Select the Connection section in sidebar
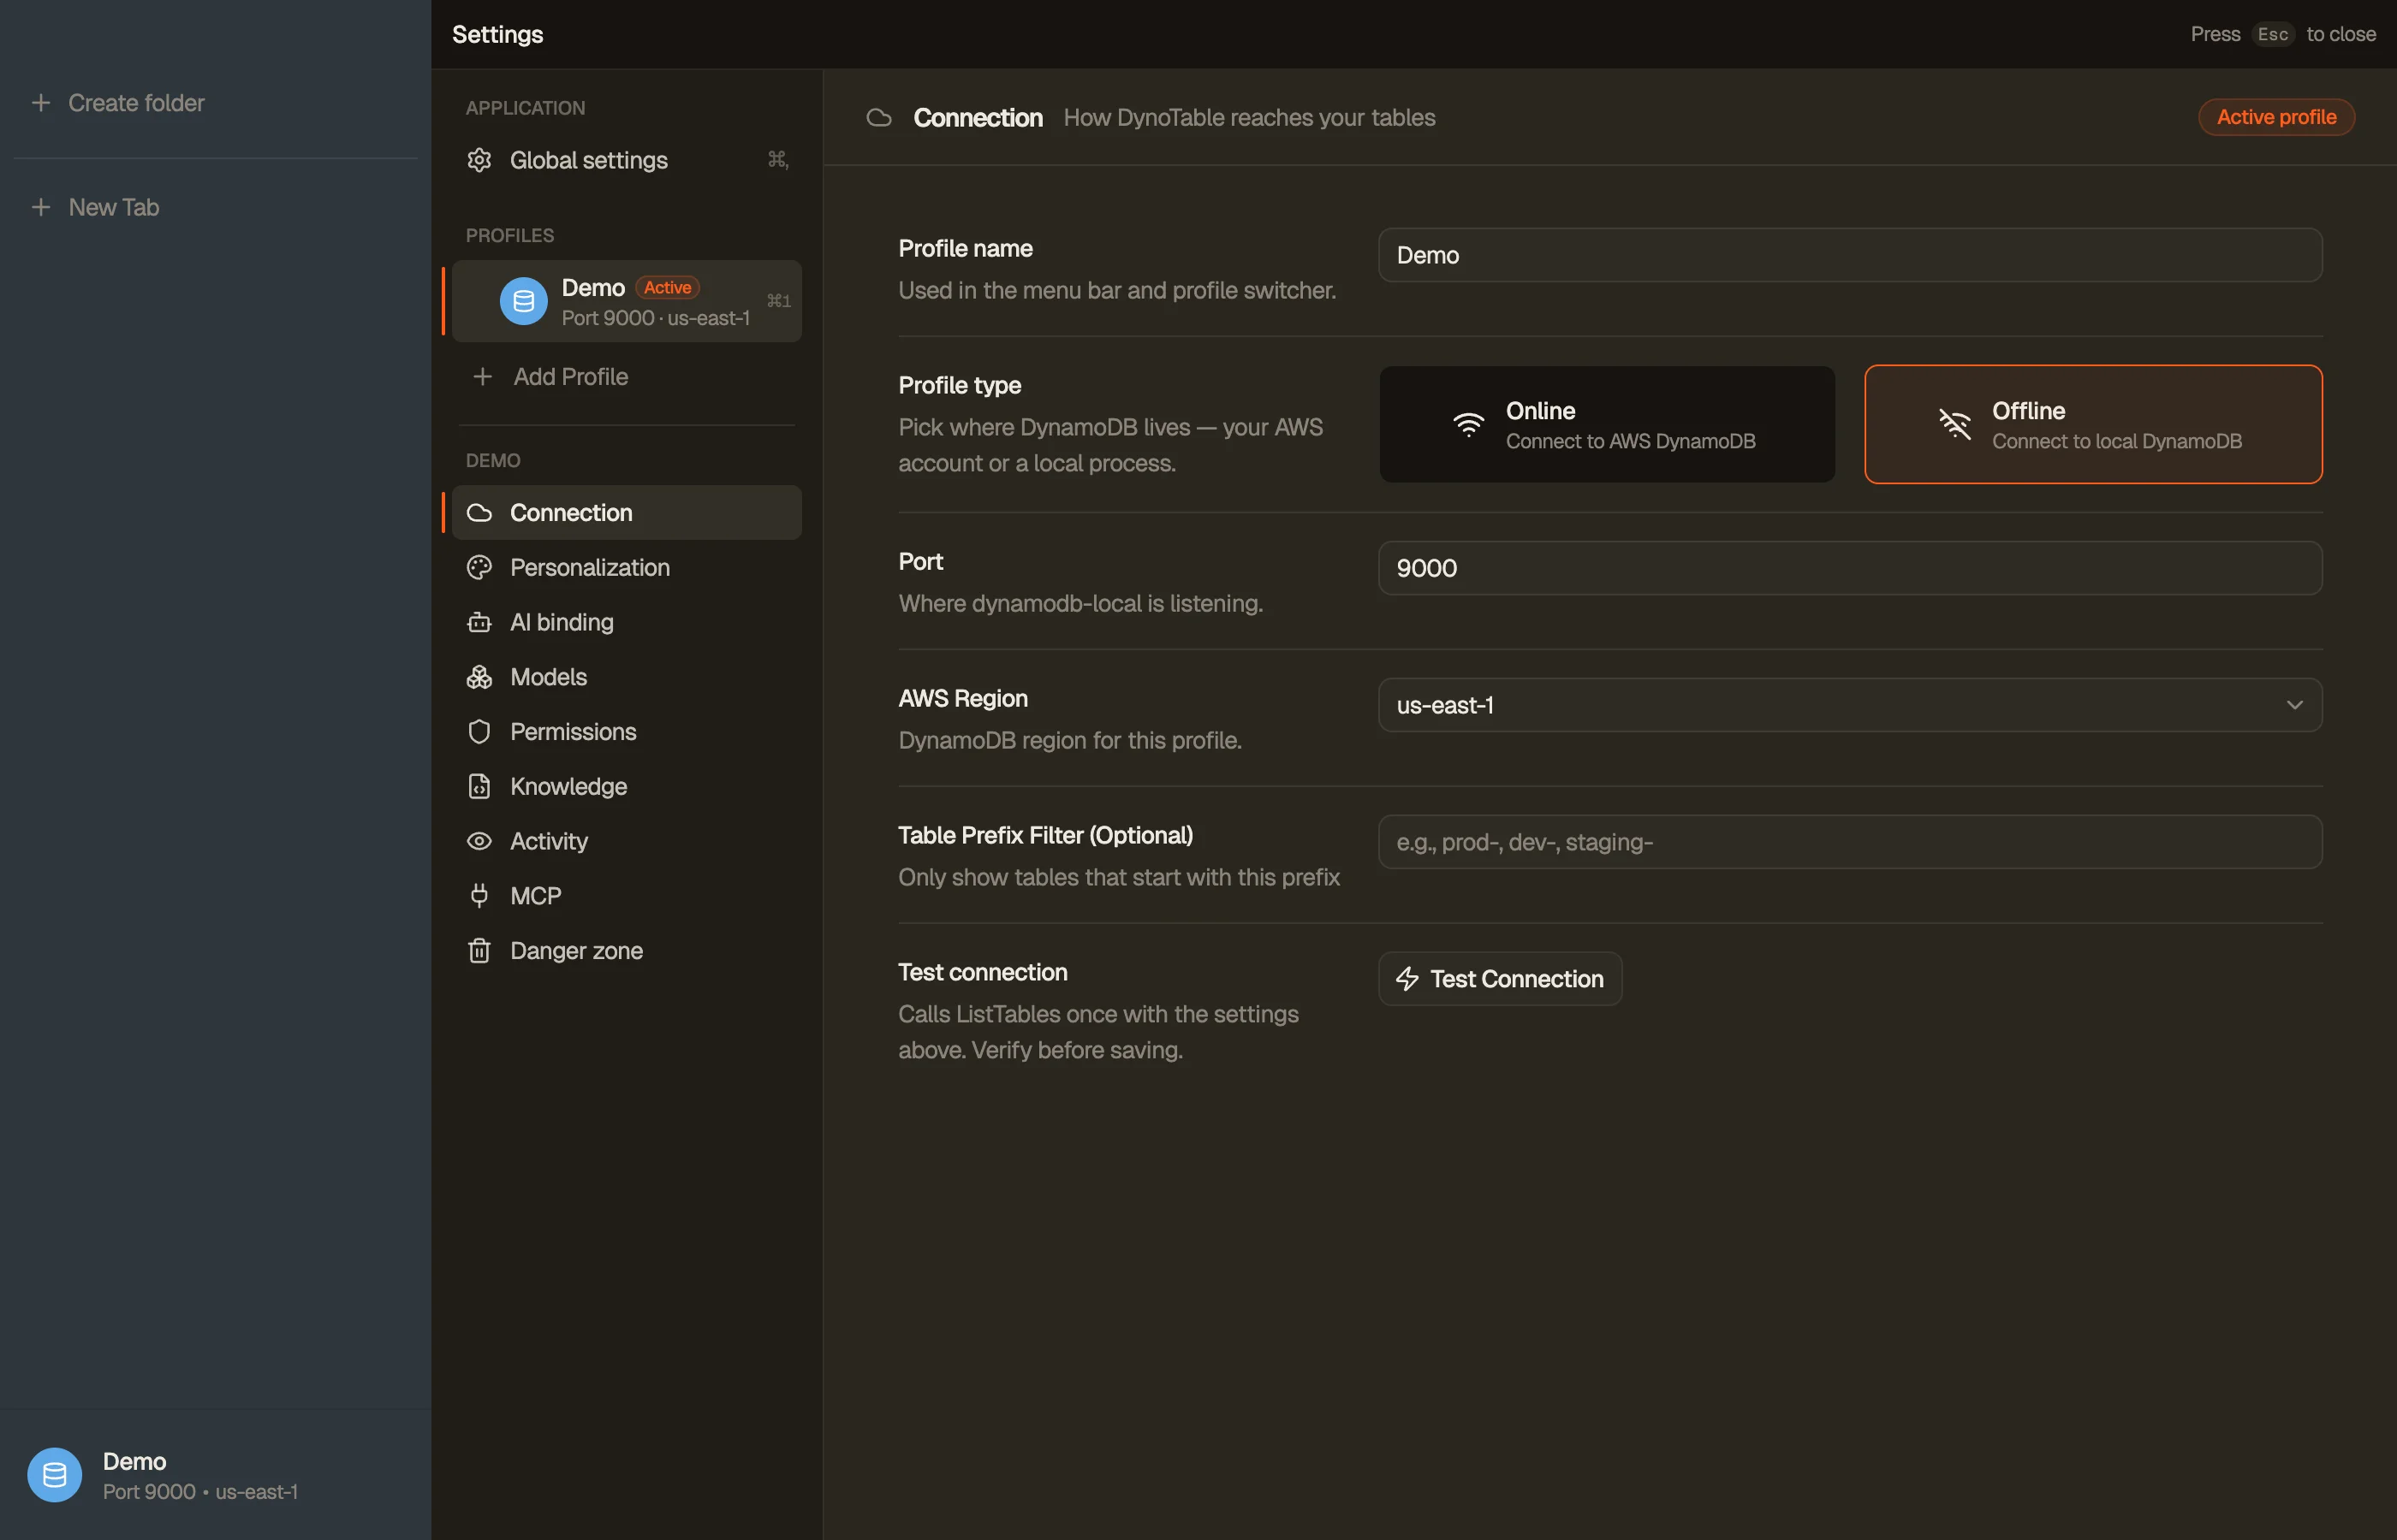The height and width of the screenshot is (1540, 2397). point(627,513)
